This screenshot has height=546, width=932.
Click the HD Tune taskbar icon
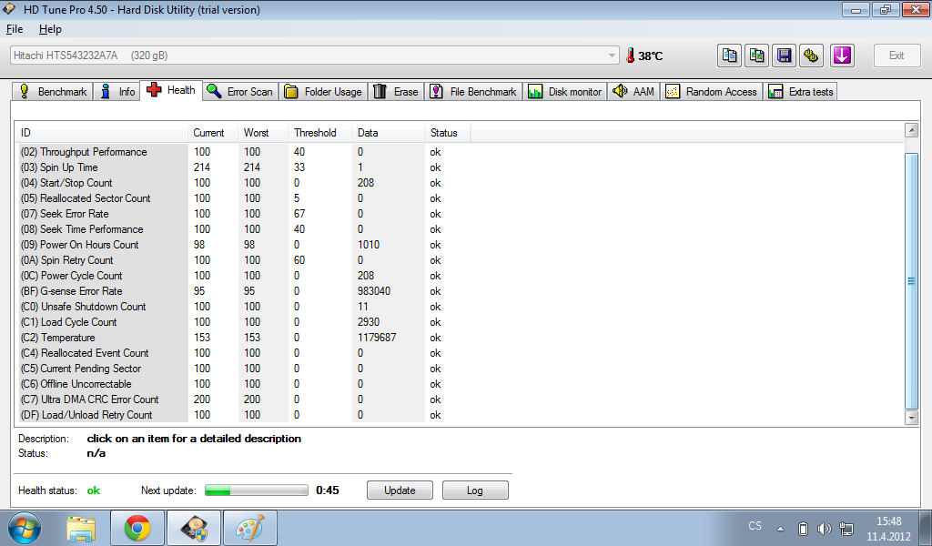coord(195,528)
